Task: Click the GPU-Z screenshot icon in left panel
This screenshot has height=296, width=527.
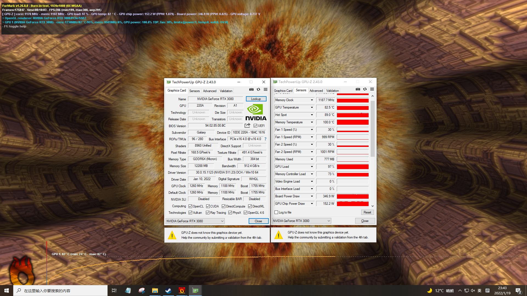Action: coord(251,90)
